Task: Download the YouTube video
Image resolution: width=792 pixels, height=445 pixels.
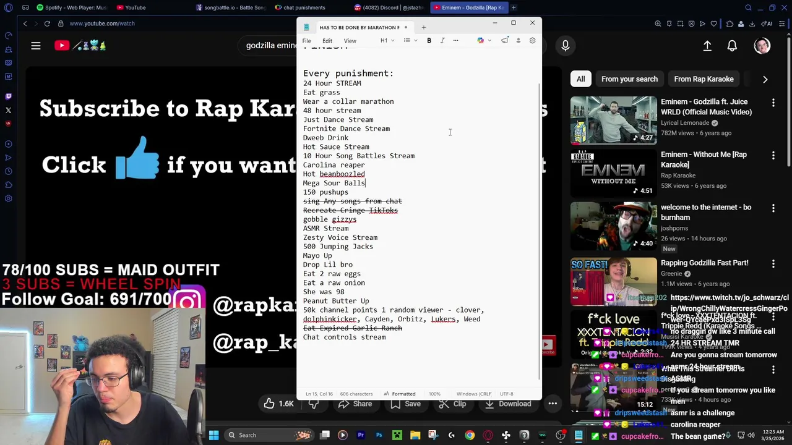Action: click(x=507, y=404)
